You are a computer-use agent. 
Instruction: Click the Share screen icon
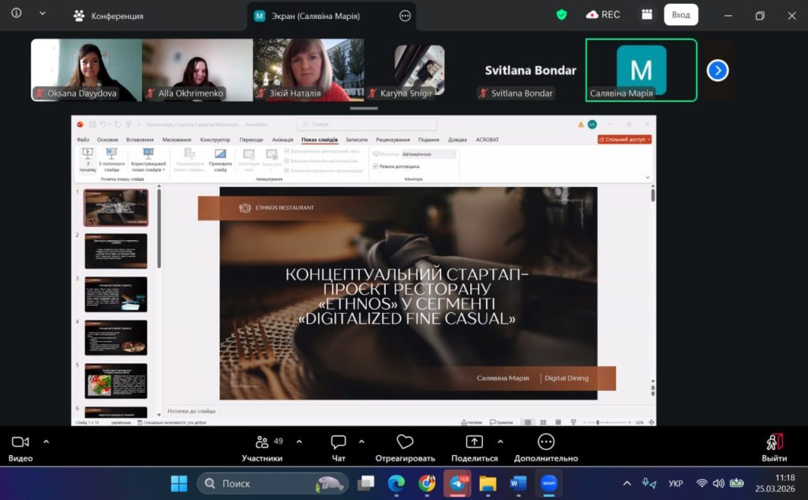click(x=474, y=442)
